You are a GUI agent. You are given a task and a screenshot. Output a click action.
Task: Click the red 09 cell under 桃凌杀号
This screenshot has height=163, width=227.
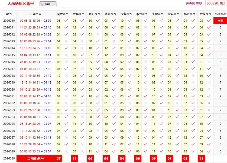[185, 158]
